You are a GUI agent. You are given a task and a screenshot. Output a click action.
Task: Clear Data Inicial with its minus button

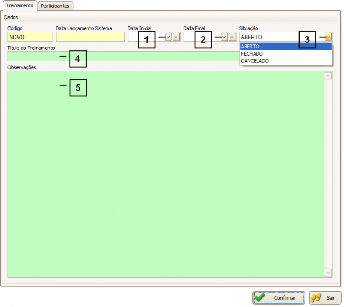[176, 37]
